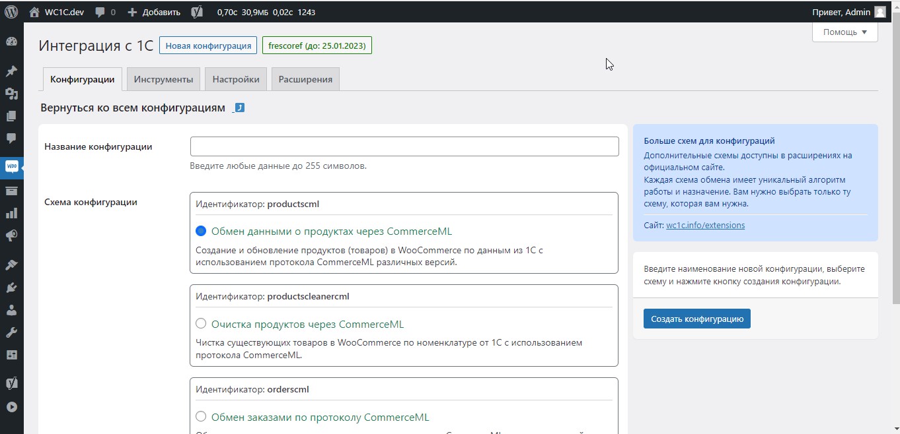Open the WooCommerce sidebar icon

click(x=11, y=168)
